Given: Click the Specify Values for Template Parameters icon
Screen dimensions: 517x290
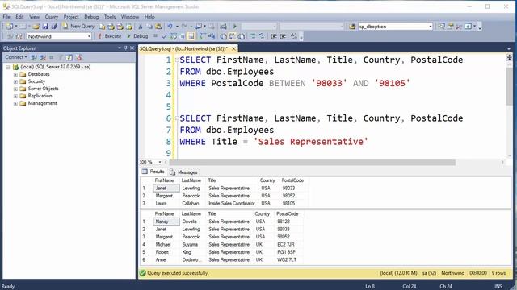Looking at the screenshot, I should tap(294, 36).
